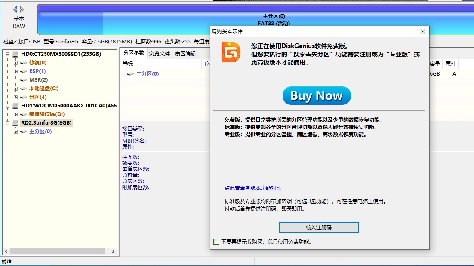This screenshot has height=266, width=474.
Task: Tick 不要再提示我购买 checkbox
Action: click(x=216, y=242)
